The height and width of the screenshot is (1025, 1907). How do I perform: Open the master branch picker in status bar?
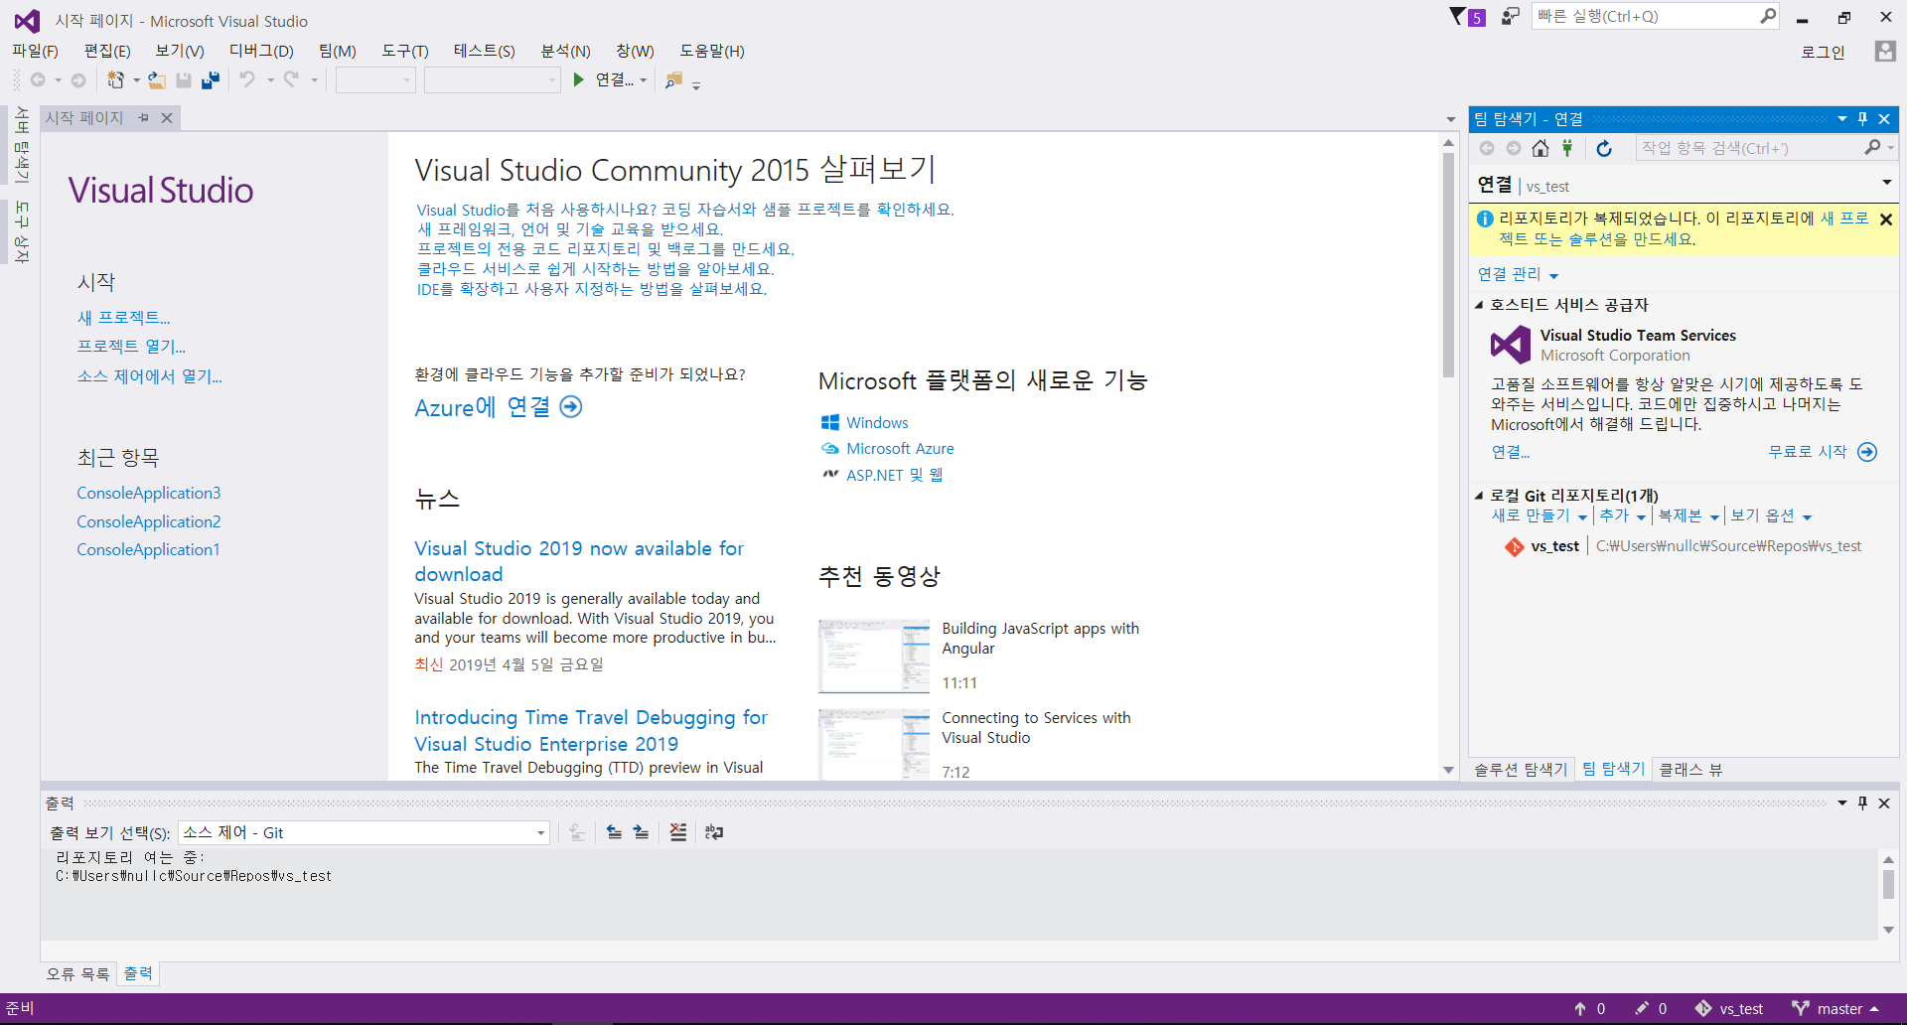coord(1835,1009)
